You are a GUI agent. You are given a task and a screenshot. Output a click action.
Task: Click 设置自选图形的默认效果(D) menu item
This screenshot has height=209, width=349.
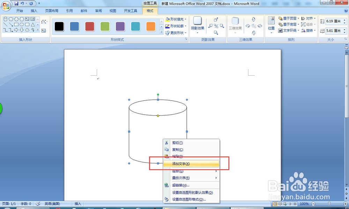pyautogui.click(x=191, y=193)
